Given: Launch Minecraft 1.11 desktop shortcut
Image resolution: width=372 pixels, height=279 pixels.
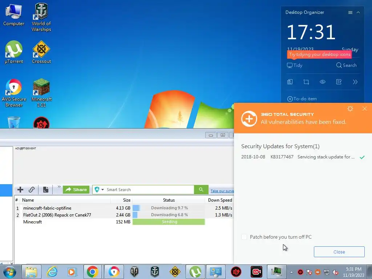Looking at the screenshot, I should click(x=41, y=93).
